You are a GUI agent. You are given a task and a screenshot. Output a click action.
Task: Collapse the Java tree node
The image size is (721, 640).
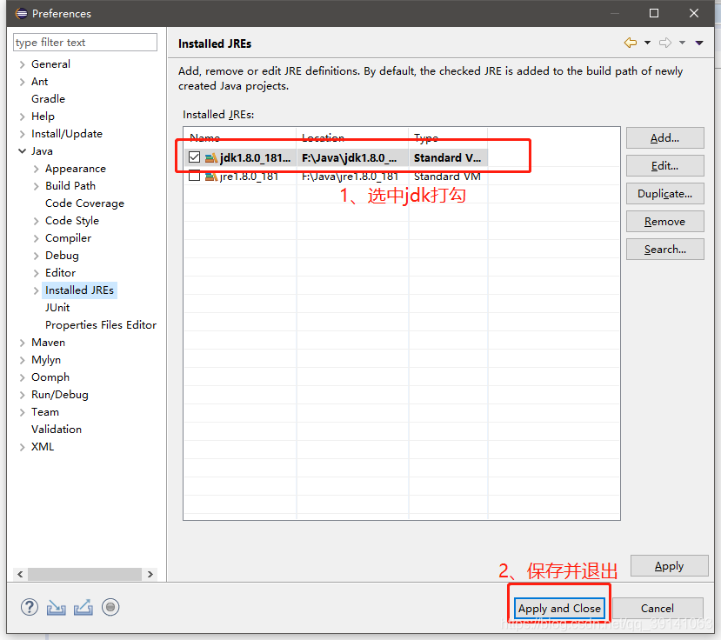(x=22, y=151)
